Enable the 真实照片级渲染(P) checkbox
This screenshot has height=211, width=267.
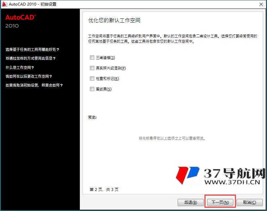pos(92,68)
